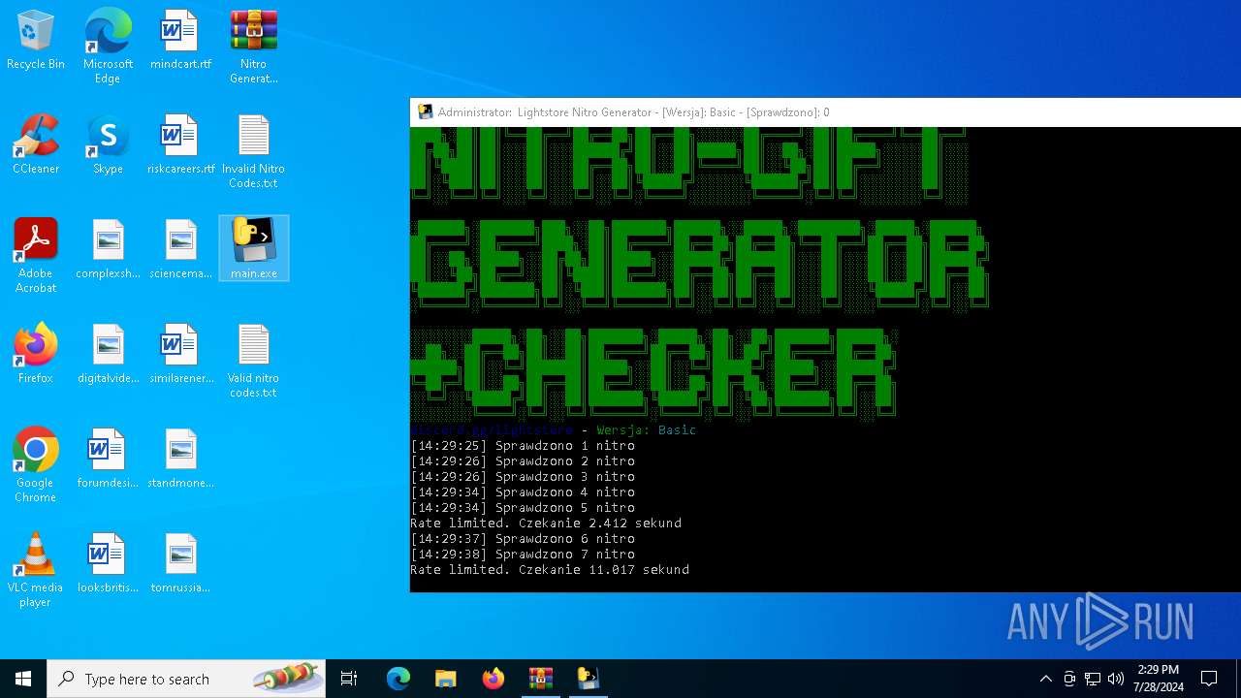1241x698 pixels.
Task: Select Valid nitro codes.txt file
Action: [254, 361]
